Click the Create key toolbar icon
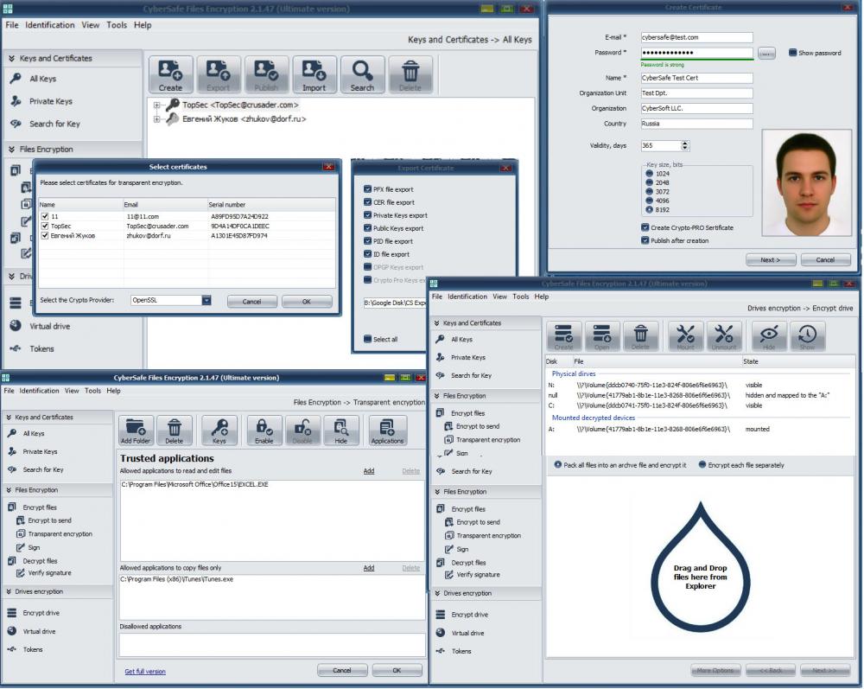Image resolution: width=864 pixels, height=689 pixels. [170, 73]
